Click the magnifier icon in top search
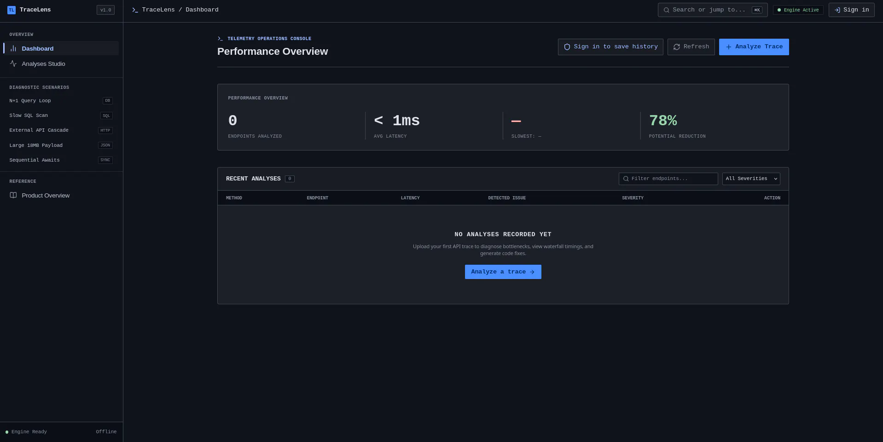The height and width of the screenshot is (442, 883). coord(666,10)
